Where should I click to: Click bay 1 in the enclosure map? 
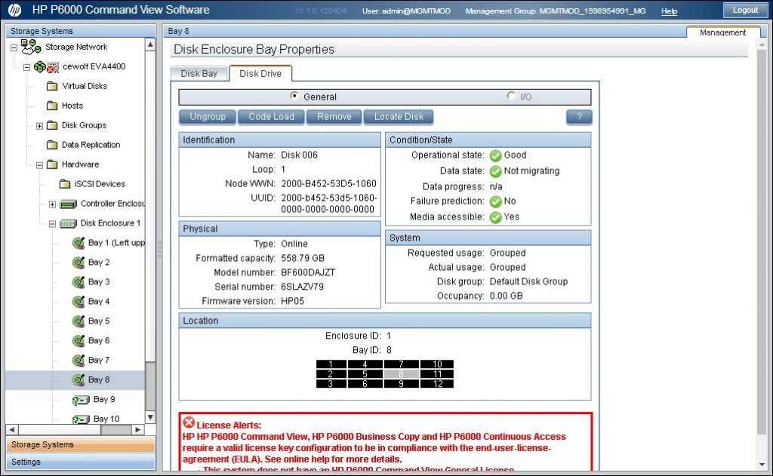[331, 364]
